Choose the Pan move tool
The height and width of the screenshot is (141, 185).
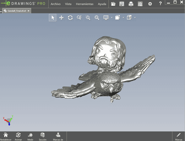coord(61,18)
